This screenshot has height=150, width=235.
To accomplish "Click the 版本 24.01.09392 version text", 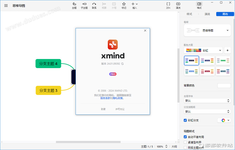I will (x=111, y=64).
